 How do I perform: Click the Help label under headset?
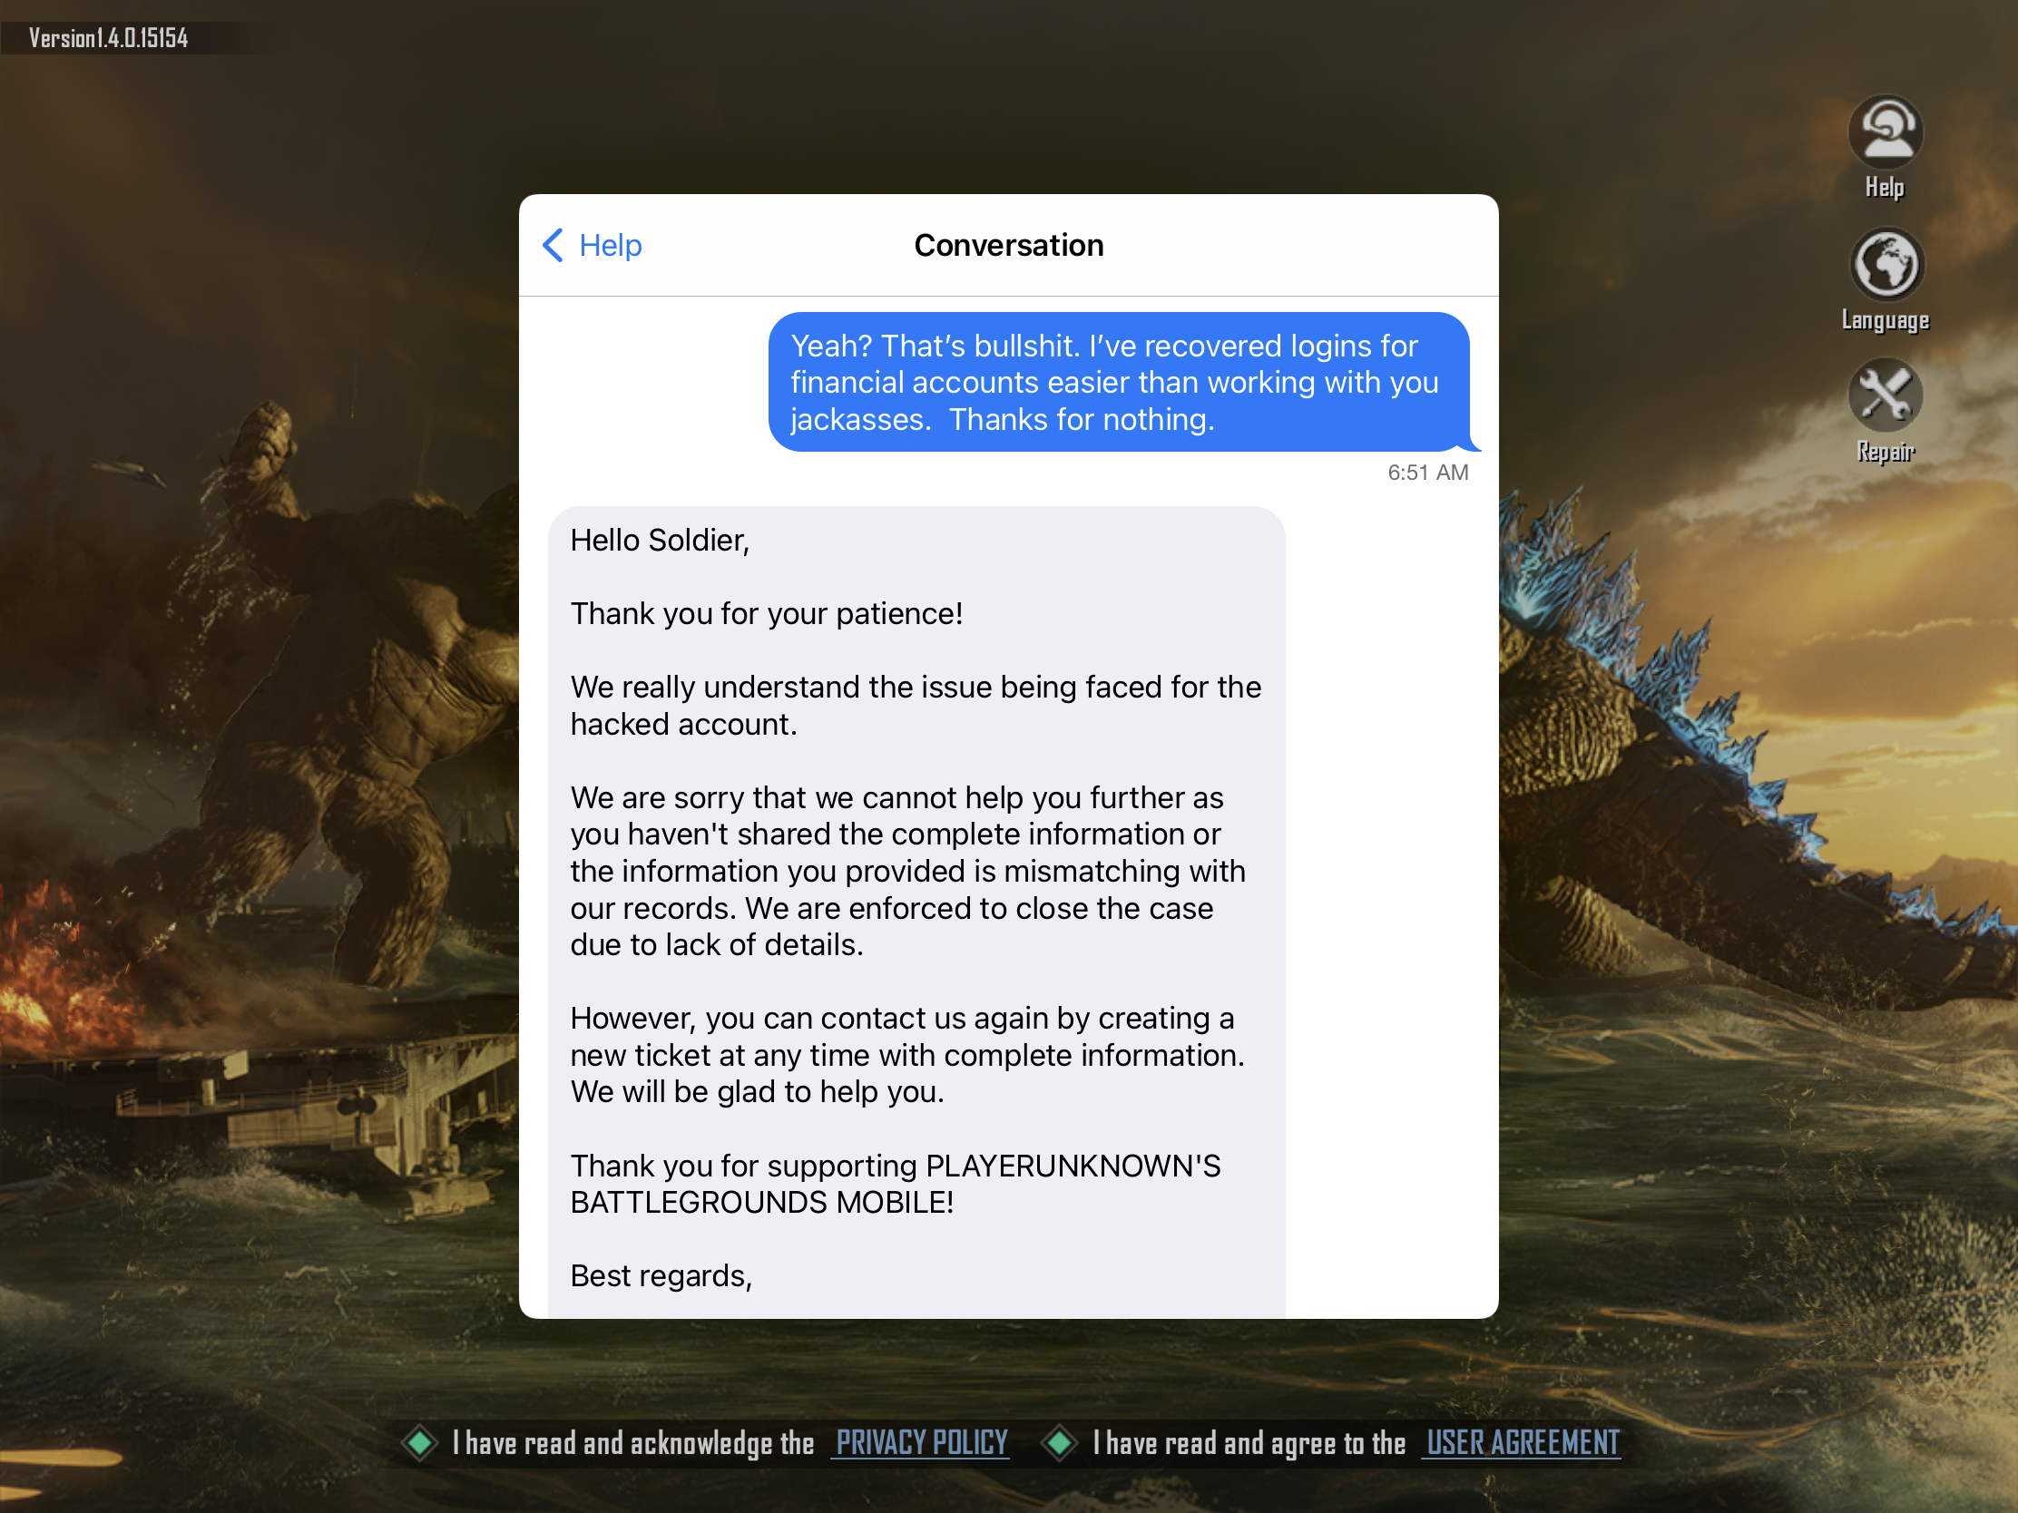tap(1885, 188)
